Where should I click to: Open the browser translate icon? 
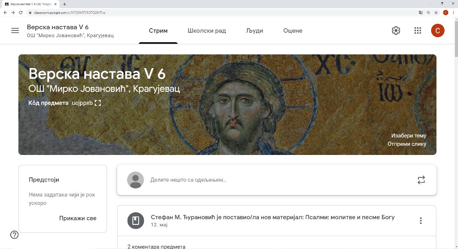tap(420, 13)
